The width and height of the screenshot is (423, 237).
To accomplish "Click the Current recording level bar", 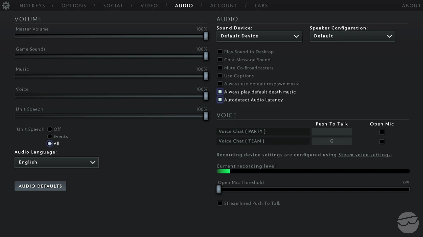I will pos(313,171).
